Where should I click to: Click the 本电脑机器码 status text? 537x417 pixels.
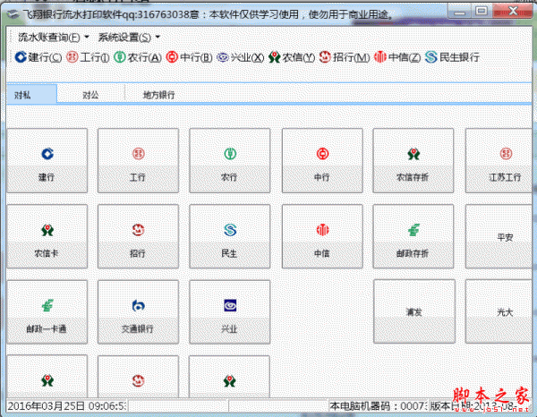click(x=378, y=406)
